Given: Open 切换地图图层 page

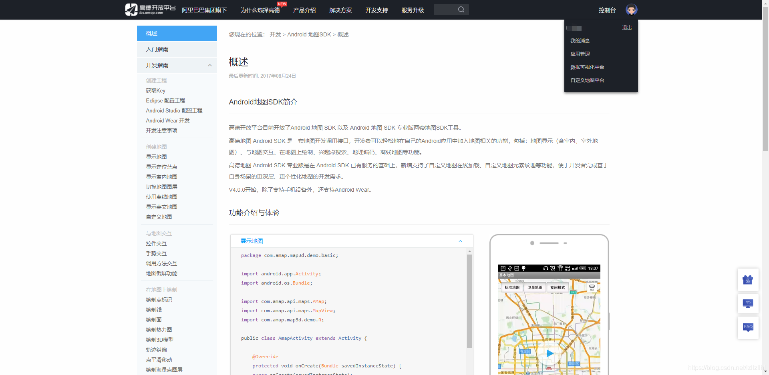Looking at the screenshot, I should (161, 187).
